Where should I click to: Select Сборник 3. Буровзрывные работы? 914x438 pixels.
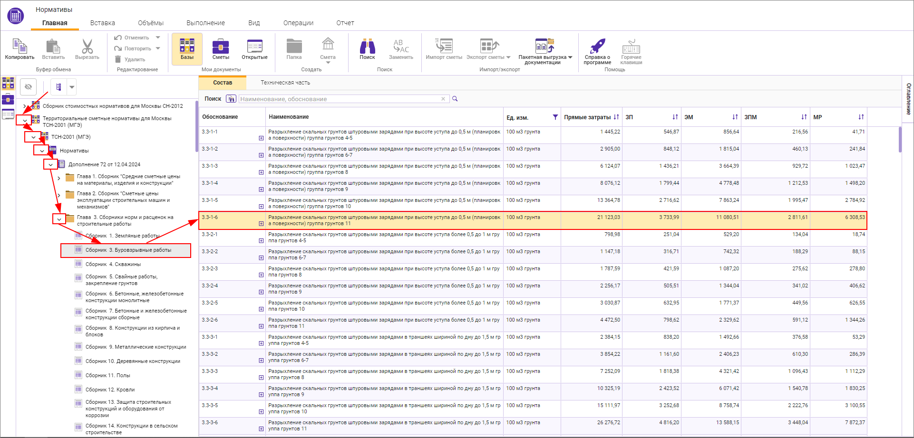click(126, 250)
